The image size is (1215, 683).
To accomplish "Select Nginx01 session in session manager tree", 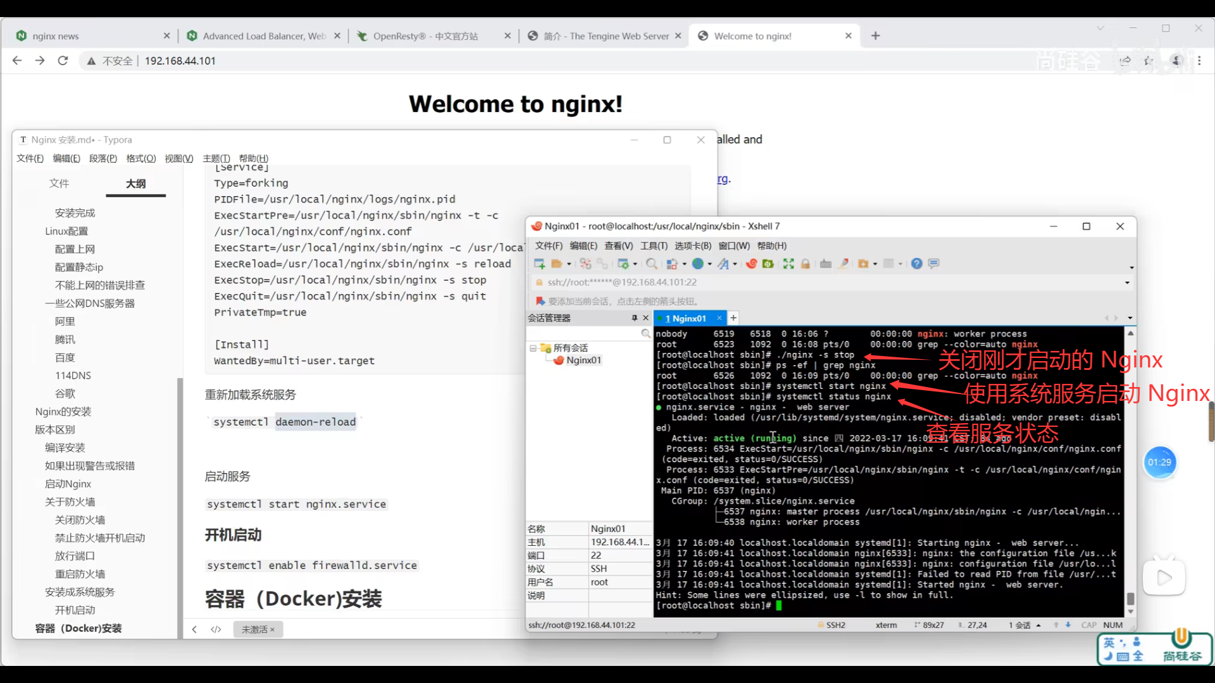I will point(583,360).
